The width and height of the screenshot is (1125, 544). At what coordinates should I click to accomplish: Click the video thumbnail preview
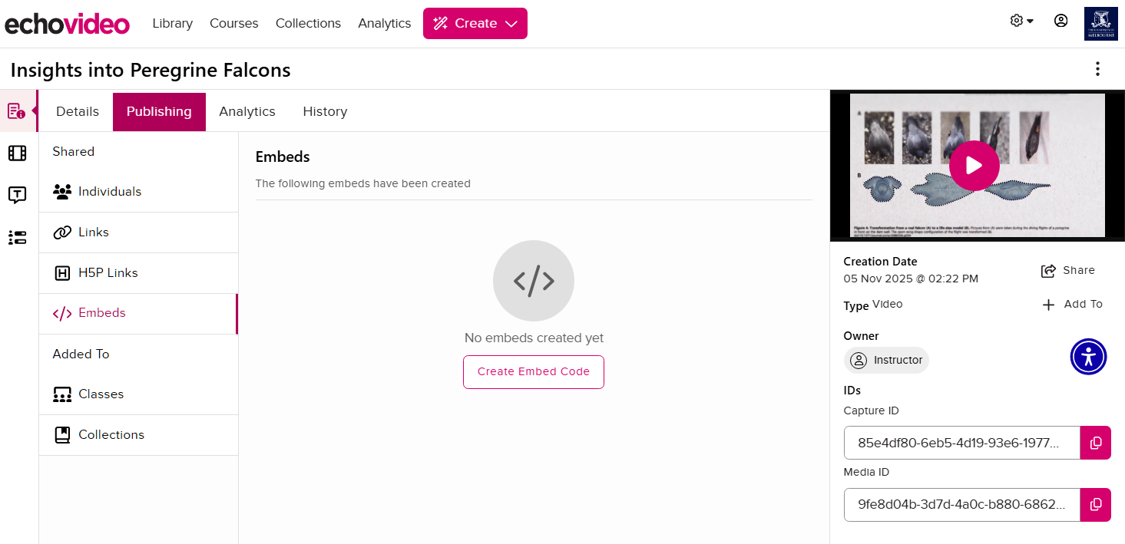pos(977,165)
